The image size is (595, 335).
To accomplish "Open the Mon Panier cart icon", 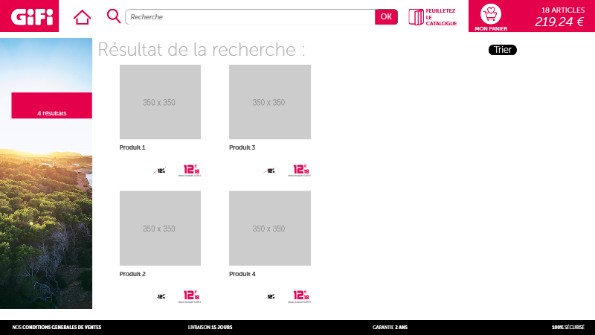I will click(491, 16).
